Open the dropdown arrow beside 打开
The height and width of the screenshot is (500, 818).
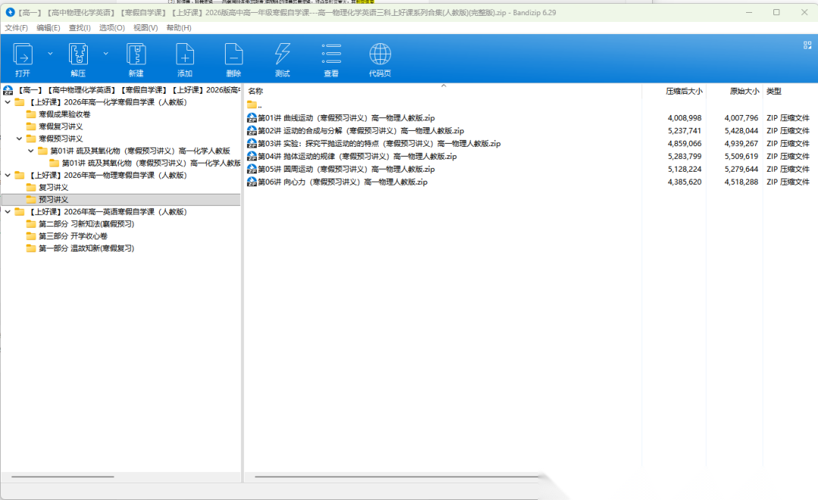pos(50,54)
